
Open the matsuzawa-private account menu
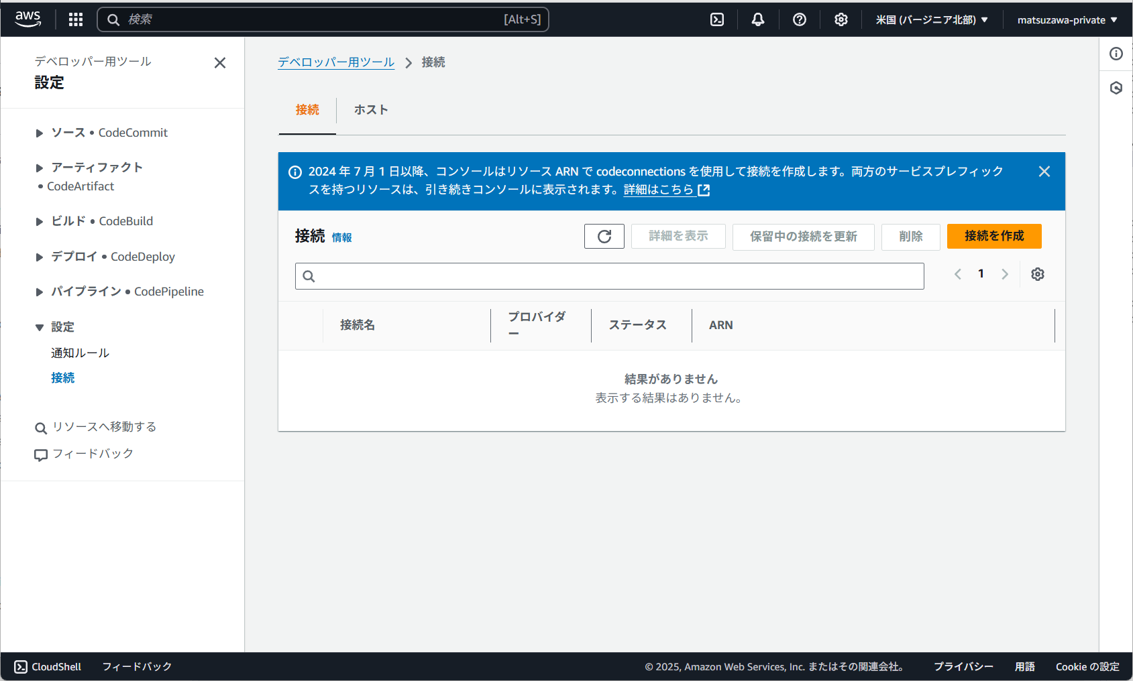click(1067, 19)
